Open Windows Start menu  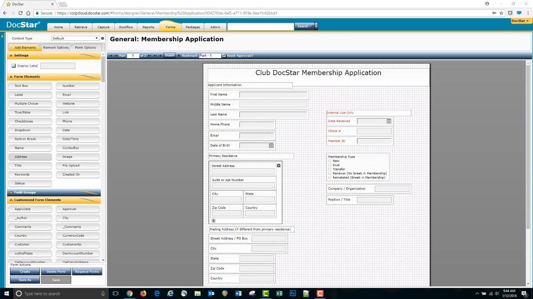[6, 293]
